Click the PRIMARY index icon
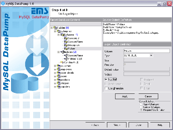Screen dimensions: 173x130 [65, 59]
